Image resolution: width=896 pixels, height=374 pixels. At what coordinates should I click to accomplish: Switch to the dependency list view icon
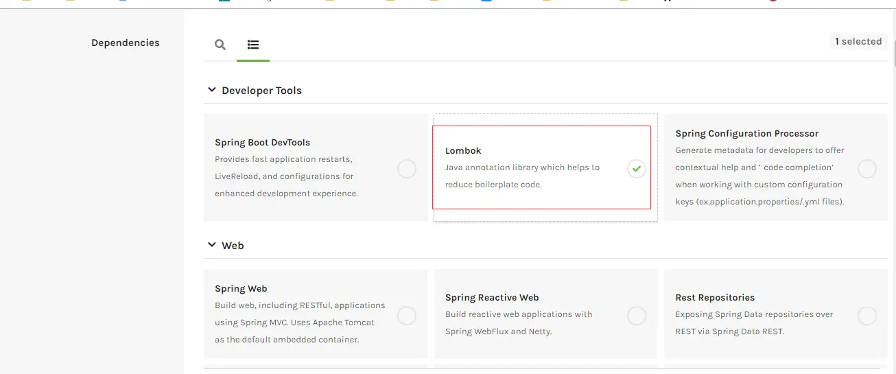point(253,45)
